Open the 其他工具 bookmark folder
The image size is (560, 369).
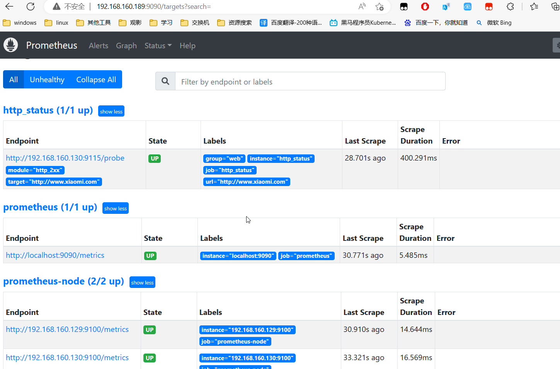[x=94, y=23]
